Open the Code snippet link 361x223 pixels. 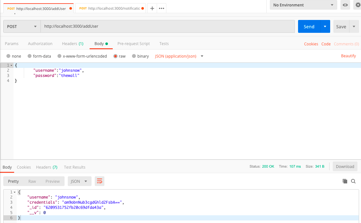click(x=326, y=44)
